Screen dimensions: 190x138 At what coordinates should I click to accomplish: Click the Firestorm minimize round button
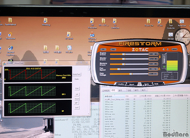(164, 49)
